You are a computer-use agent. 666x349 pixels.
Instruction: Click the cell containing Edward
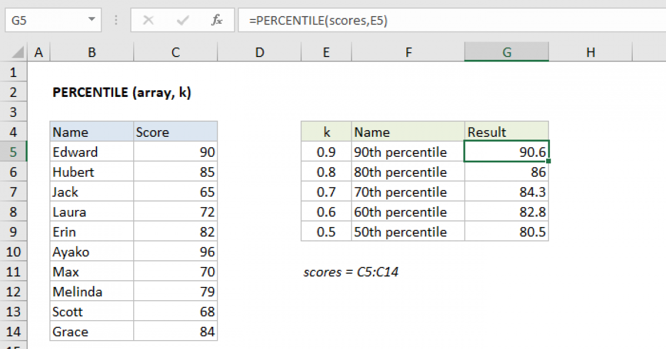pos(92,152)
